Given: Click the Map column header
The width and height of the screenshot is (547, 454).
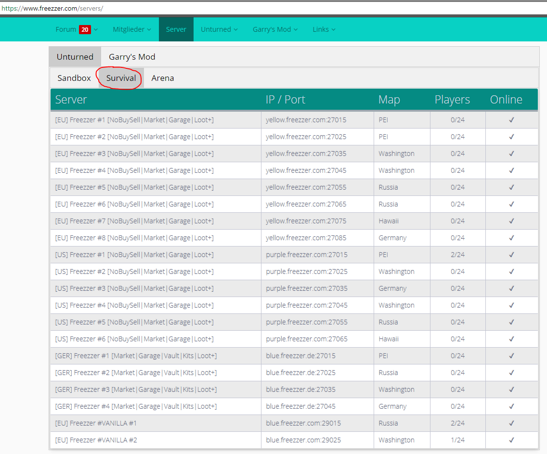Looking at the screenshot, I should click(x=389, y=100).
